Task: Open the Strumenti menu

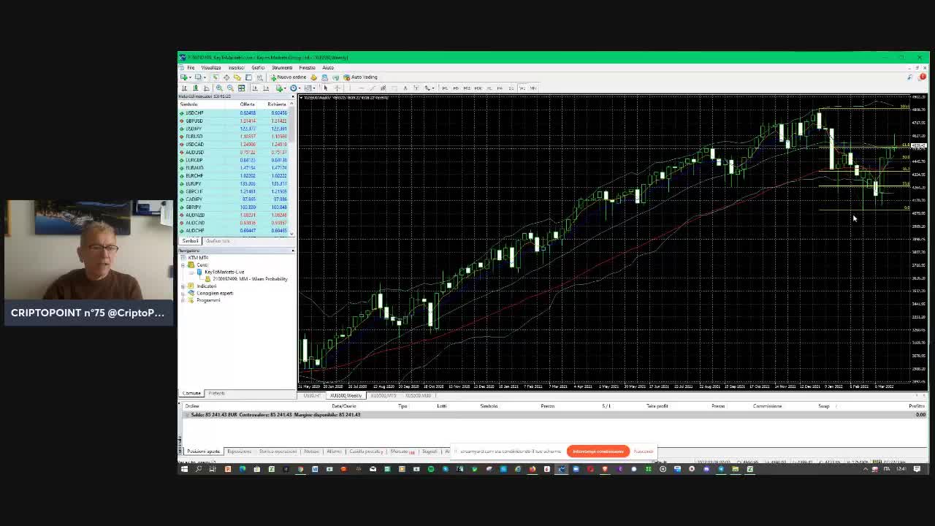Action: [x=282, y=68]
